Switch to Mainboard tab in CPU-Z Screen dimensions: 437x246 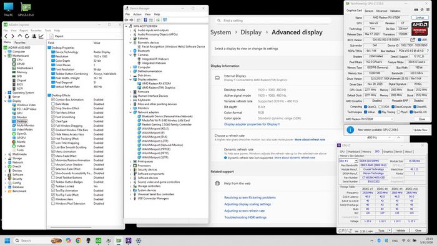click(354, 152)
